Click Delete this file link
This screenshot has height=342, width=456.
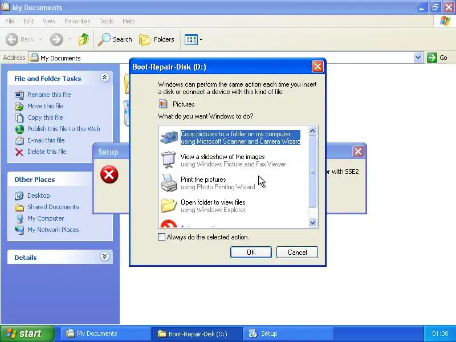[47, 152]
